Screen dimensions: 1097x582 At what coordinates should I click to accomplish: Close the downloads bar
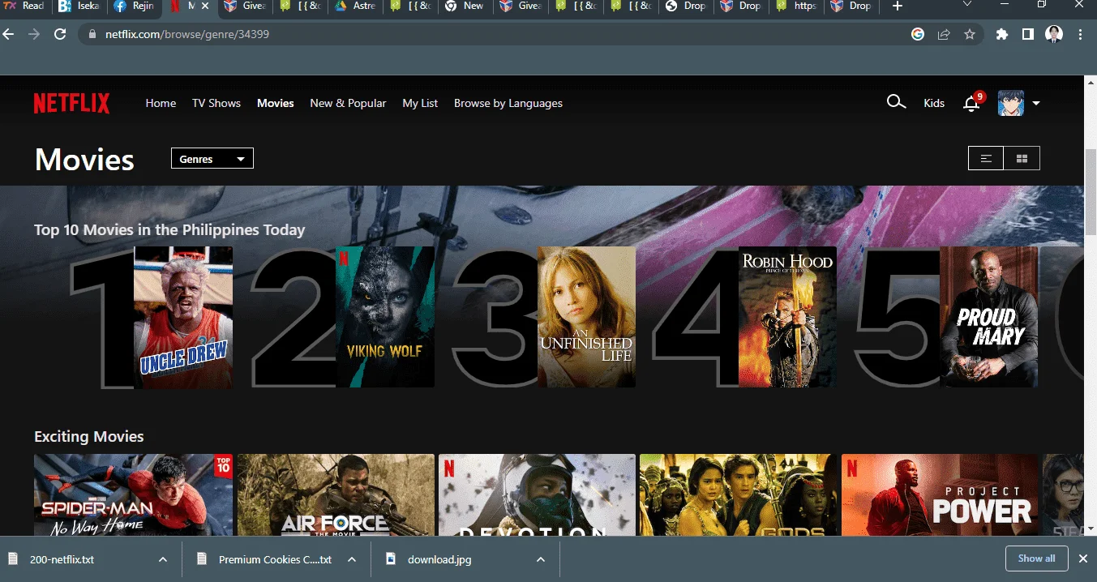pos(1083,558)
